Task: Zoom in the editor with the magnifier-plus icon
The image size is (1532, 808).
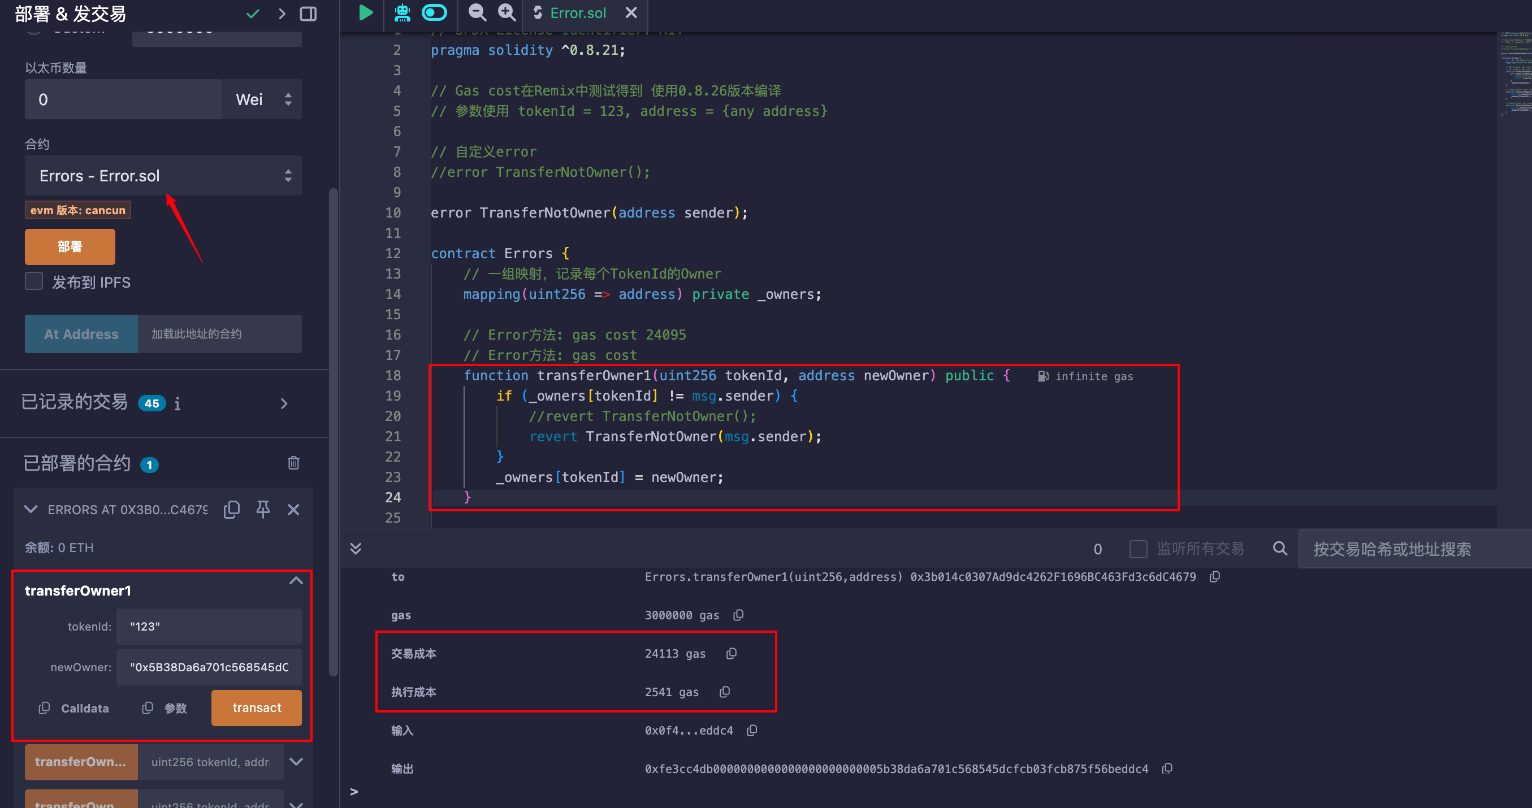Action: pyautogui.click(x=507, y=12)
